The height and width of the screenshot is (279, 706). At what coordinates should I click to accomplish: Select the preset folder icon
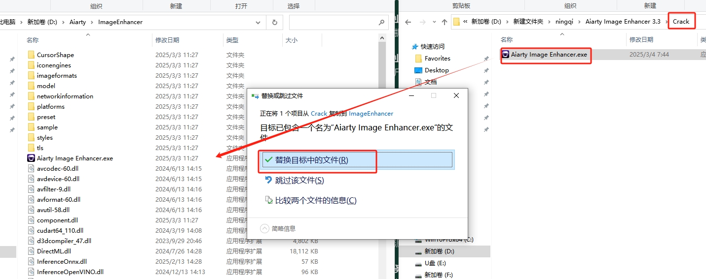[31, 117]
